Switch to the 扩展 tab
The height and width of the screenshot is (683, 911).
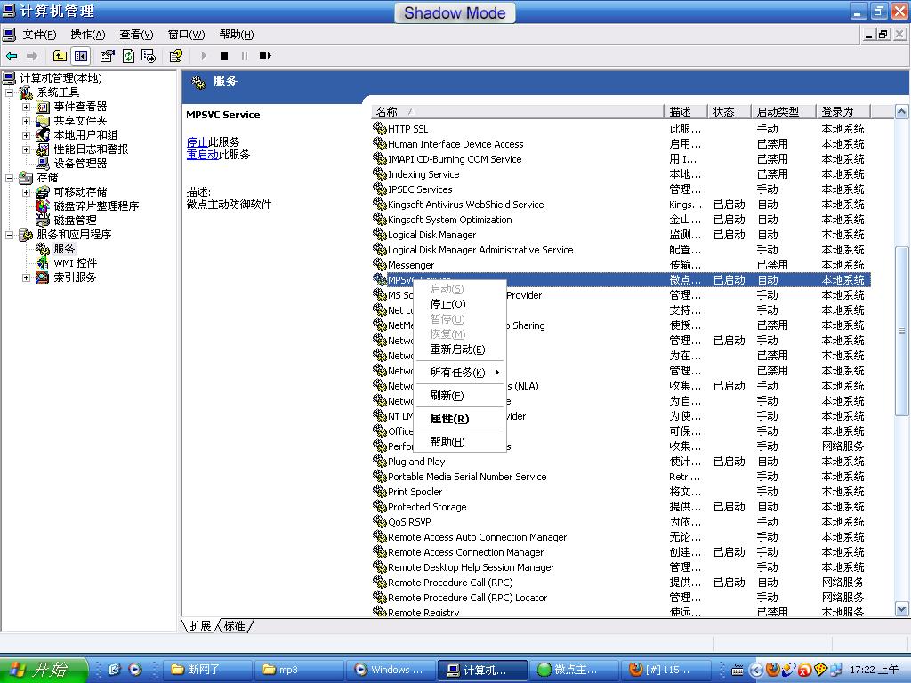[200, 625]
